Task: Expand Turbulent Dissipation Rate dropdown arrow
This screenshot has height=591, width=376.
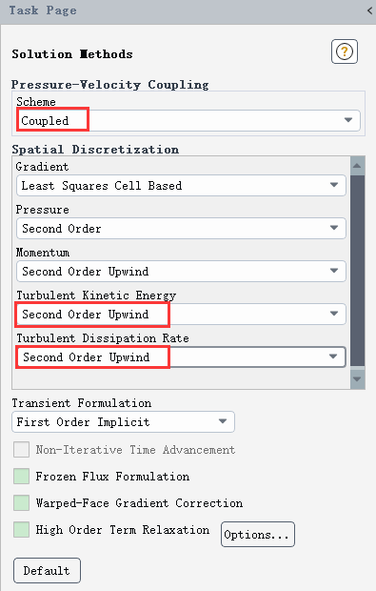Action: pos(333,357)
